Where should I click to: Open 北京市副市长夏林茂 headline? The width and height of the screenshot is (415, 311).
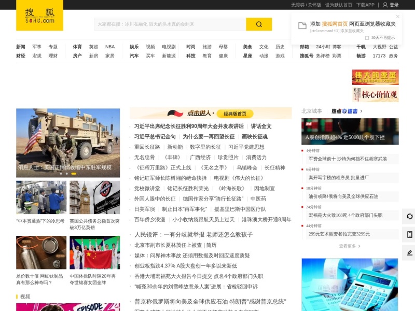coord(175,245)
